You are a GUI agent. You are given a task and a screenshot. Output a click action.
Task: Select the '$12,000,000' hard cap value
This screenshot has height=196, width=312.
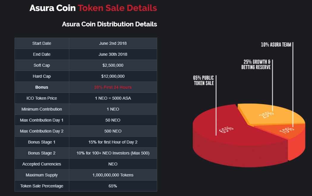(113, 76)
